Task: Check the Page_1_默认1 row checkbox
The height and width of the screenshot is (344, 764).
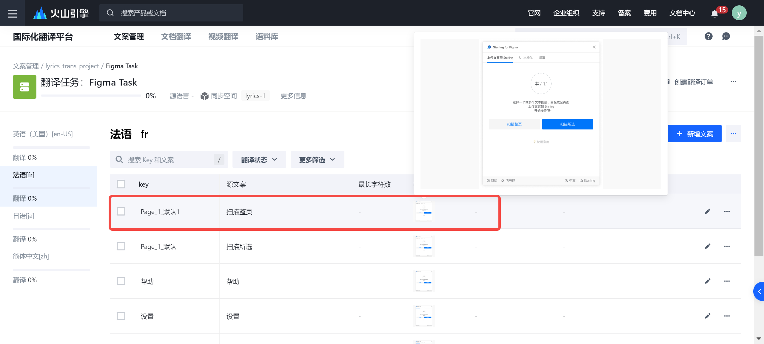Action: 121,211
